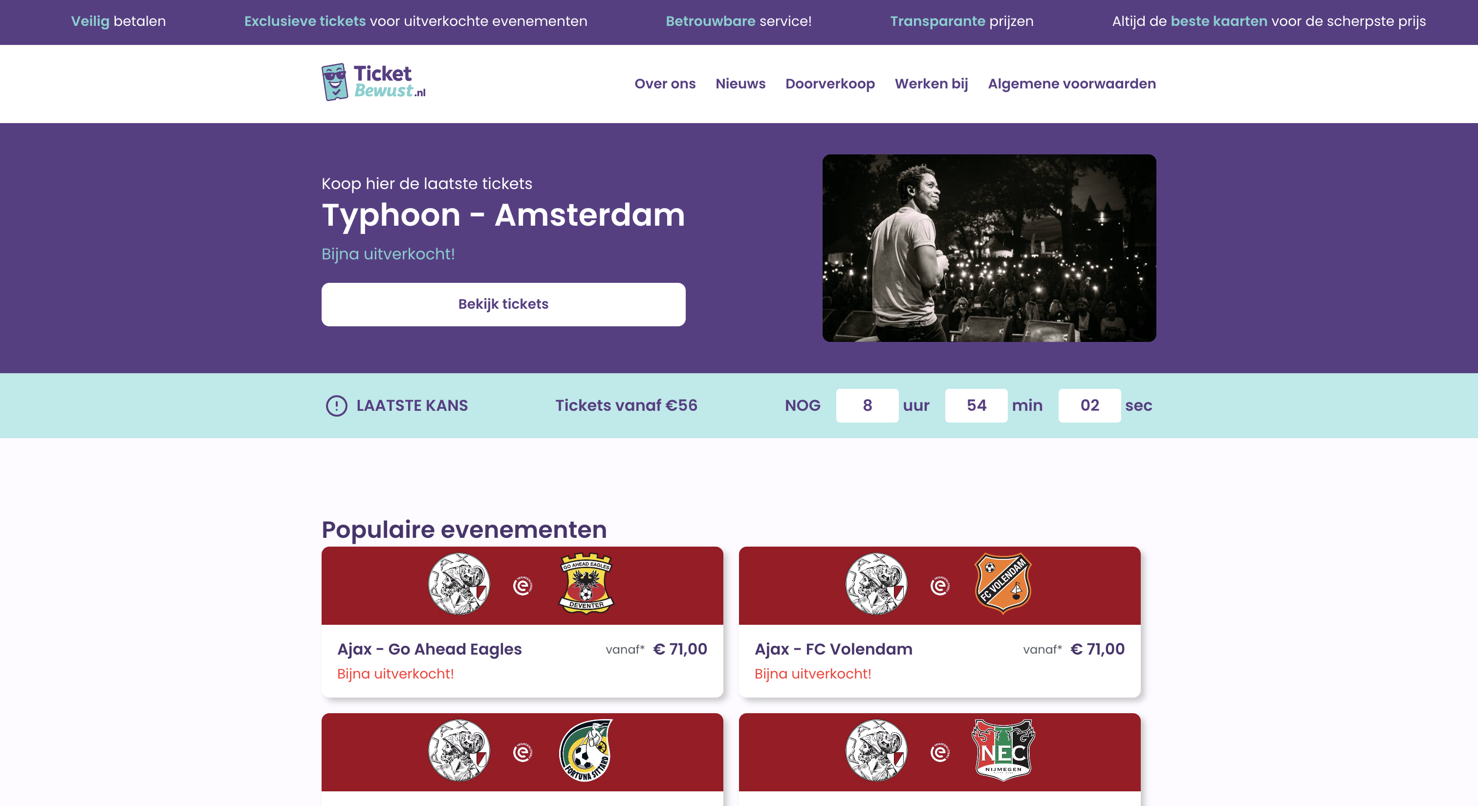Click the Go Ahead Eagles club crest

click(586, 584)
